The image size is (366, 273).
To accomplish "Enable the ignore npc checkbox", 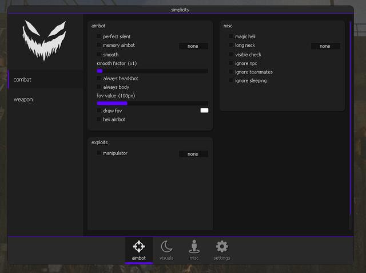I will coord(231,63).
